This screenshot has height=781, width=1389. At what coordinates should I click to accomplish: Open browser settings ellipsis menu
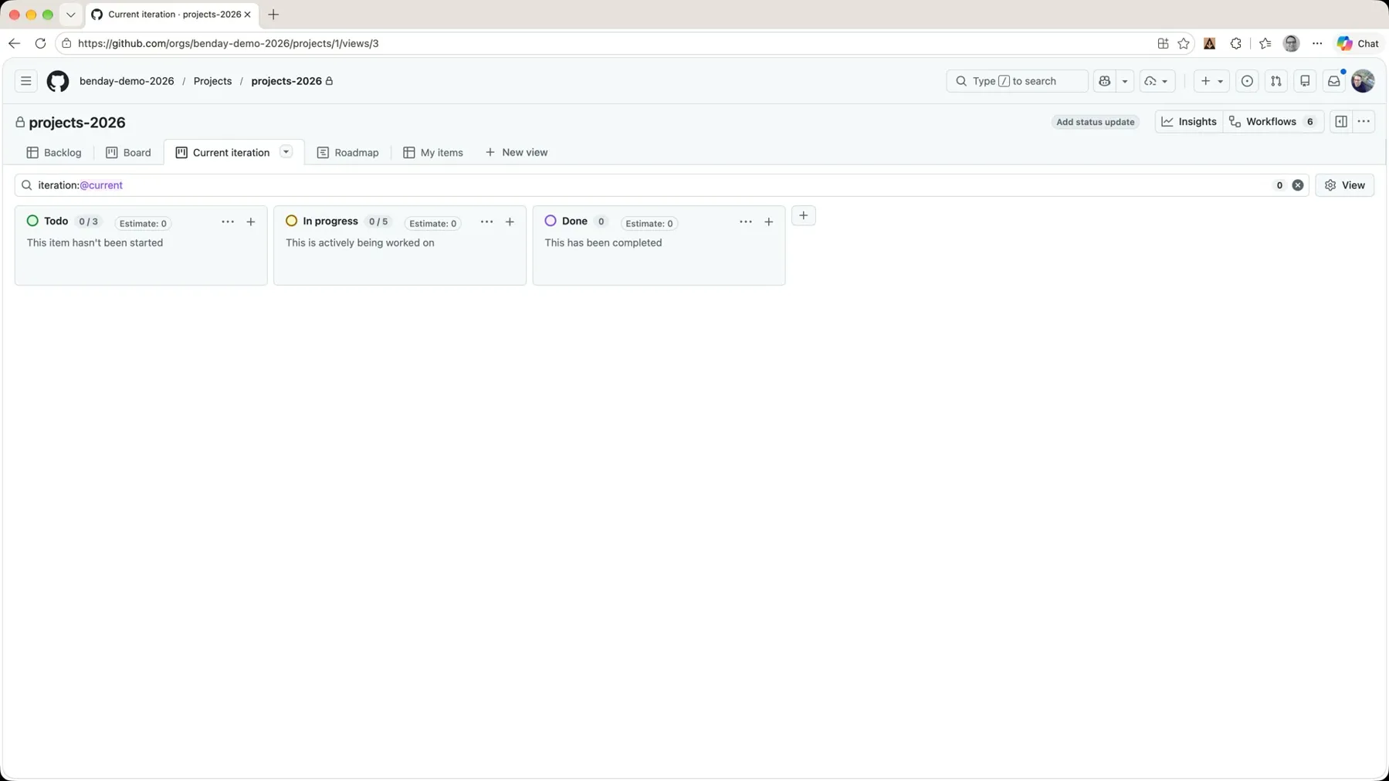(1317, 43)
